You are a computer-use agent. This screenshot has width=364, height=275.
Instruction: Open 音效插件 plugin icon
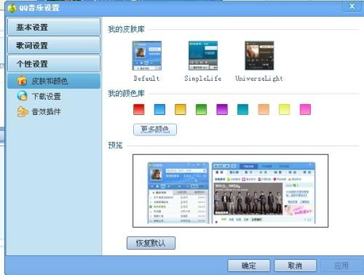coord(23,111)
